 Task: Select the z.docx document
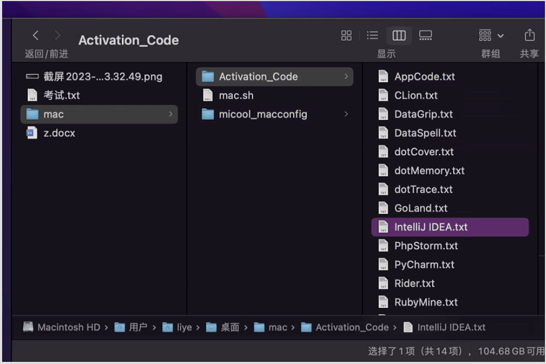(x=59, y=133)
